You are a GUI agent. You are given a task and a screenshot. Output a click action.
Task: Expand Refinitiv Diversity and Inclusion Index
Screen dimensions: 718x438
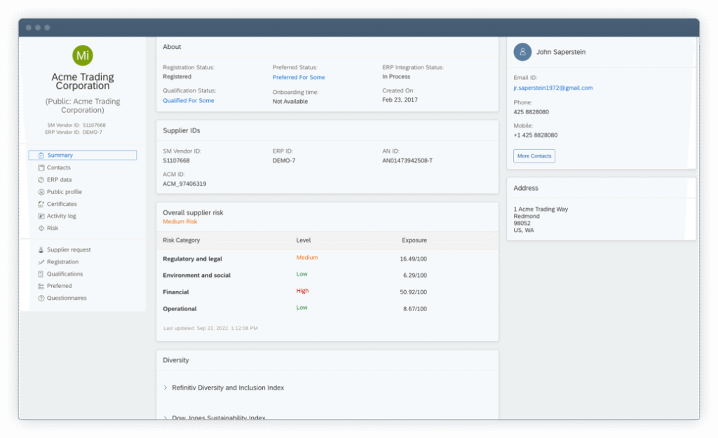pyautogui.click(x=165, y=388)
